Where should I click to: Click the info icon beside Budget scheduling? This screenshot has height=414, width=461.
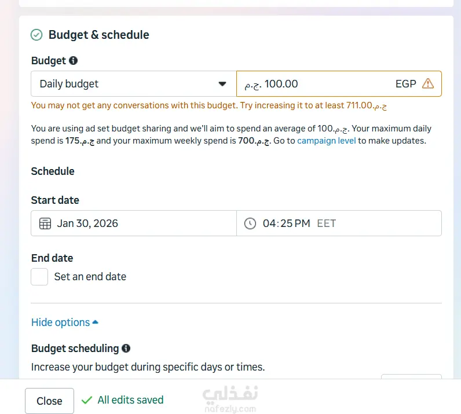126,348
